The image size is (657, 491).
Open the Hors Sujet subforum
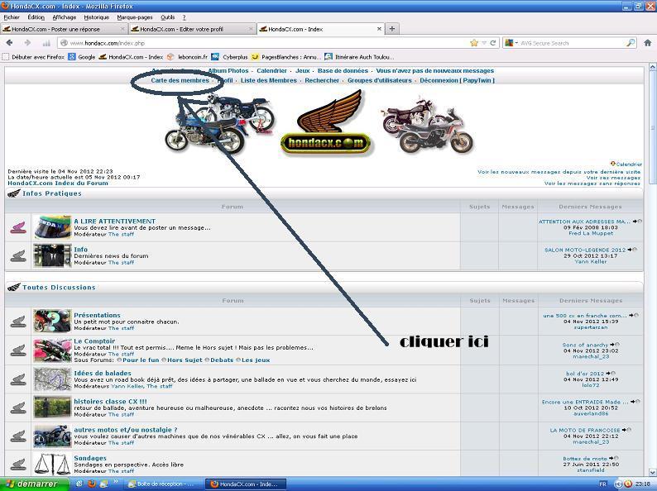click(185, 360)
